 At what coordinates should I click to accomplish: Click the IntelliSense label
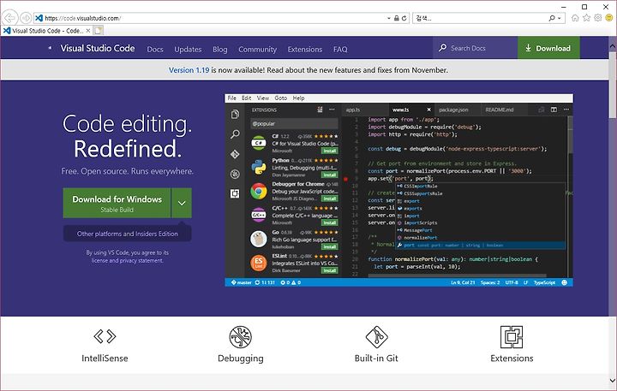click(x=105, y=358)
